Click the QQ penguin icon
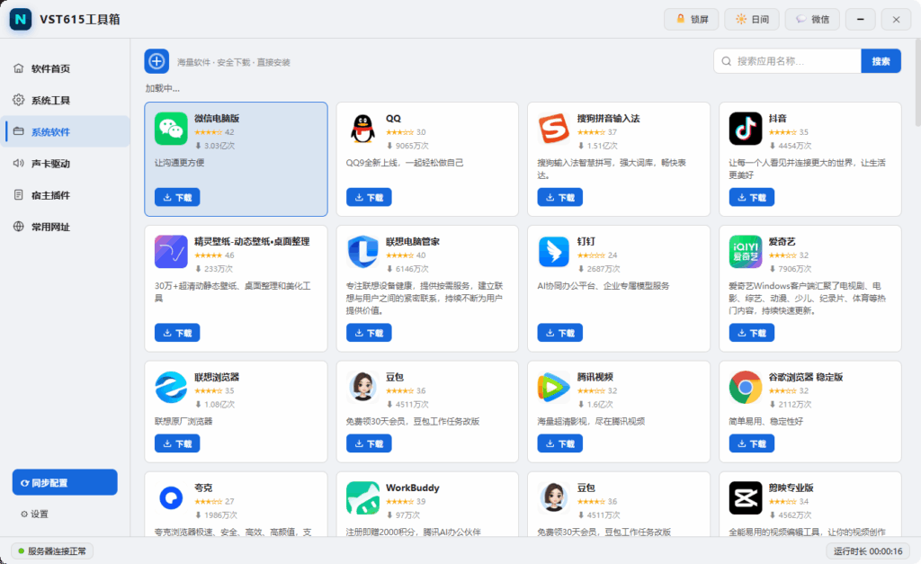 [362, 129]
